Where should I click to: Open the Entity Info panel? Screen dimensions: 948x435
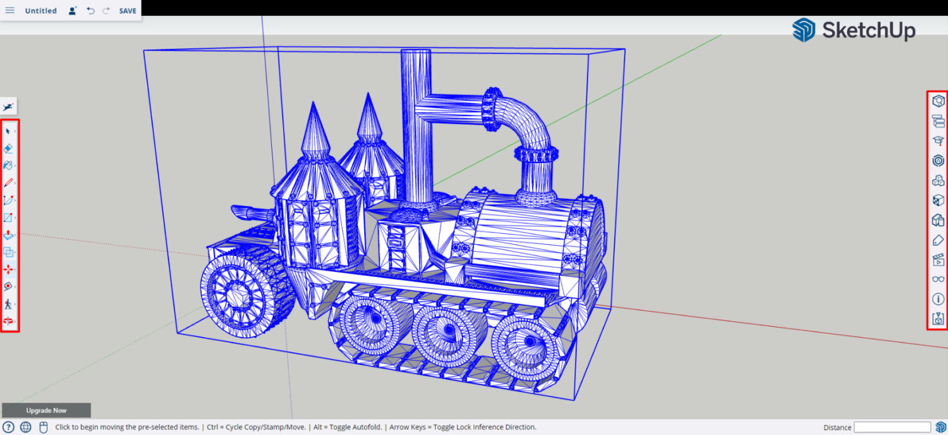pyautogui.click(x=938, y=100)
